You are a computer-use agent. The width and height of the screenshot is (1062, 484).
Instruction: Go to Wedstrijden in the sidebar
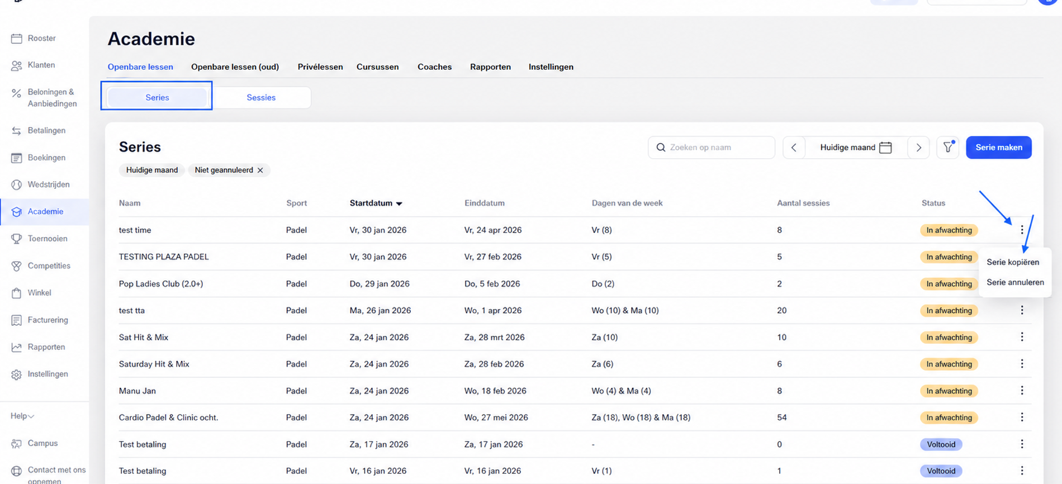(49, 184)
